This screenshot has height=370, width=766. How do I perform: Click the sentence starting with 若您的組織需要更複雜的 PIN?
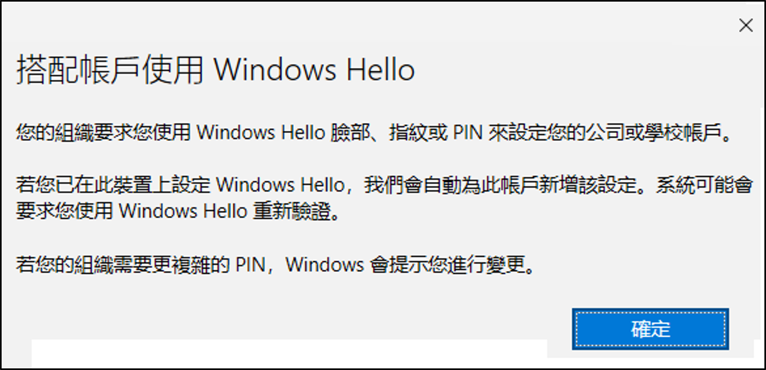click(276, 265)
